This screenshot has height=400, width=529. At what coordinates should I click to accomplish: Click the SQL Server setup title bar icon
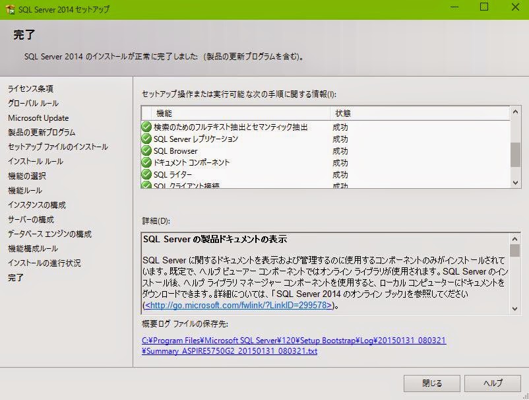click(10, 9)
